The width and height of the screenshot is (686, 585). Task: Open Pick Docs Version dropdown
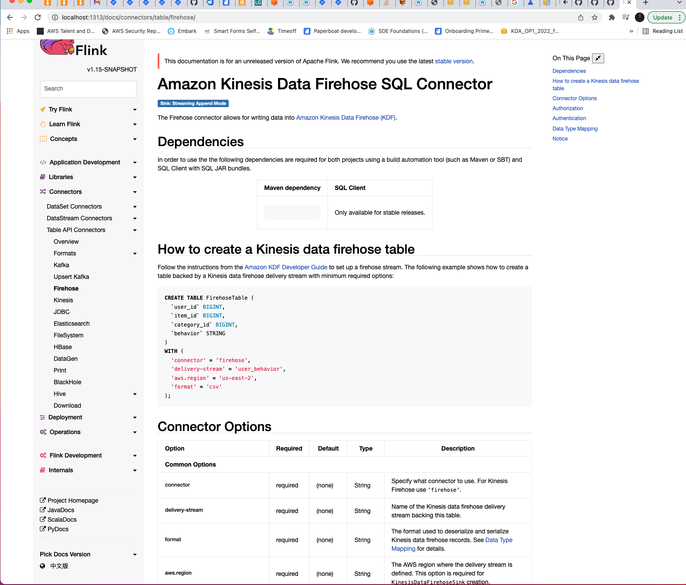tap(88, 554)
